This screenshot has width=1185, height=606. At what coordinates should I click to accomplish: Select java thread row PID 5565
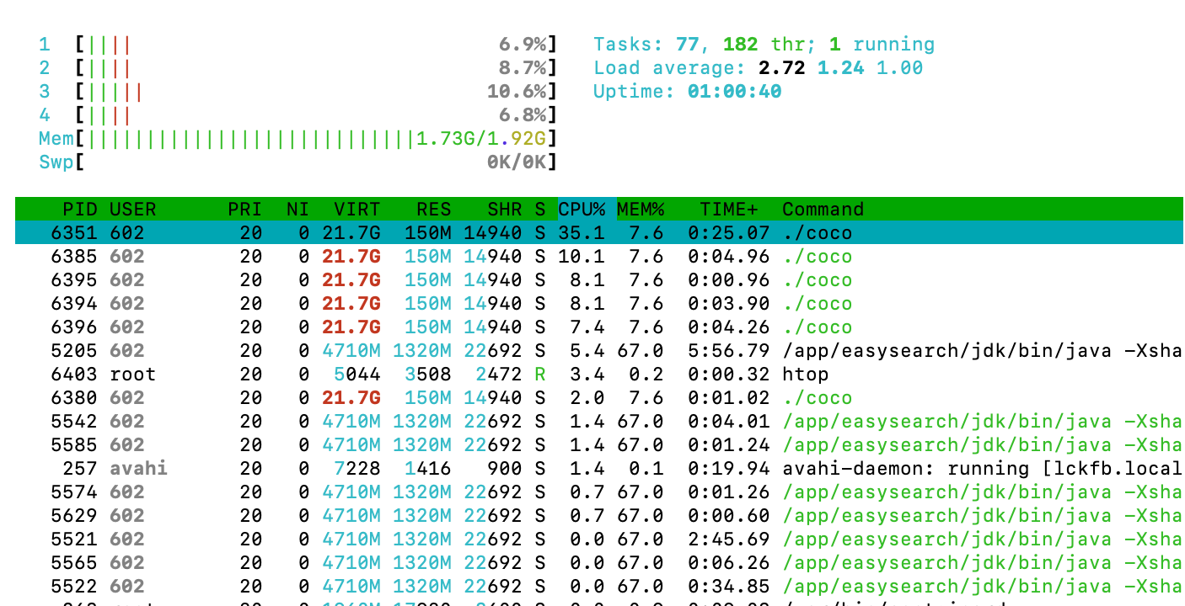599,562
